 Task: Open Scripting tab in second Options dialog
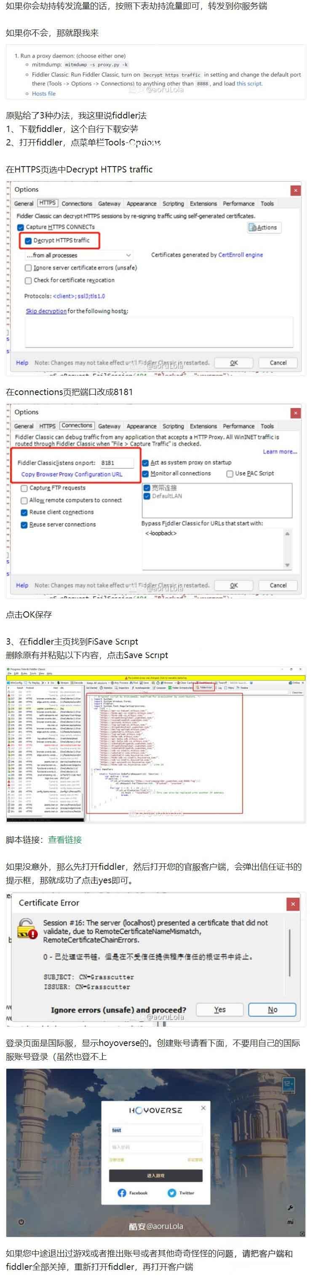pyautogui.click(x=173, y=426)
